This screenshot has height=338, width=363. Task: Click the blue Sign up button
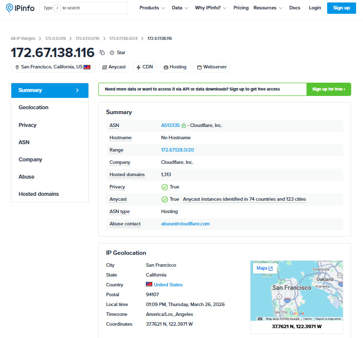click(341, 8)
